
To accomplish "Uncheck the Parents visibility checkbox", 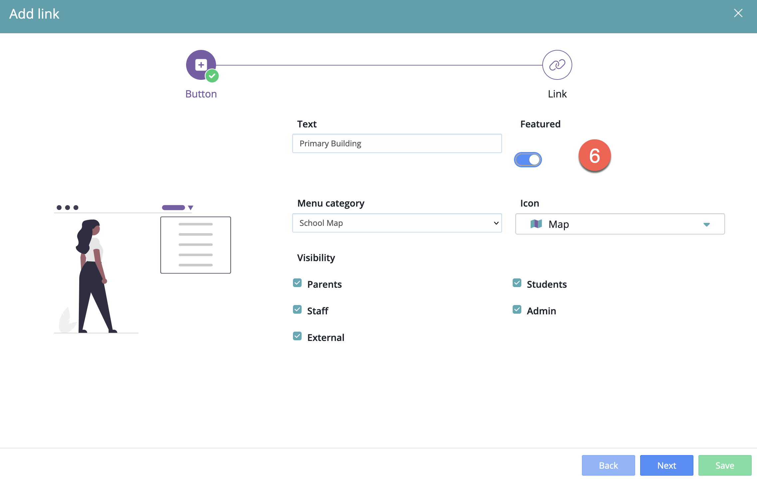I will tap(297, 283).
